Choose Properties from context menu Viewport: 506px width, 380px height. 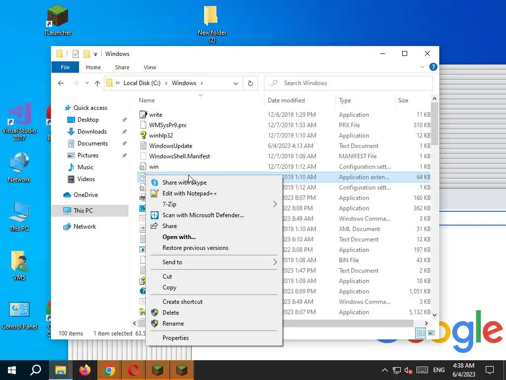[x=214, y=337]
